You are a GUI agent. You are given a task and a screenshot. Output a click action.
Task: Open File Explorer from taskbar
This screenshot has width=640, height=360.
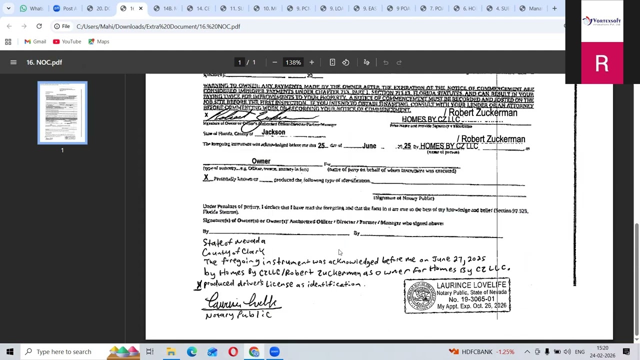(171, 351)
